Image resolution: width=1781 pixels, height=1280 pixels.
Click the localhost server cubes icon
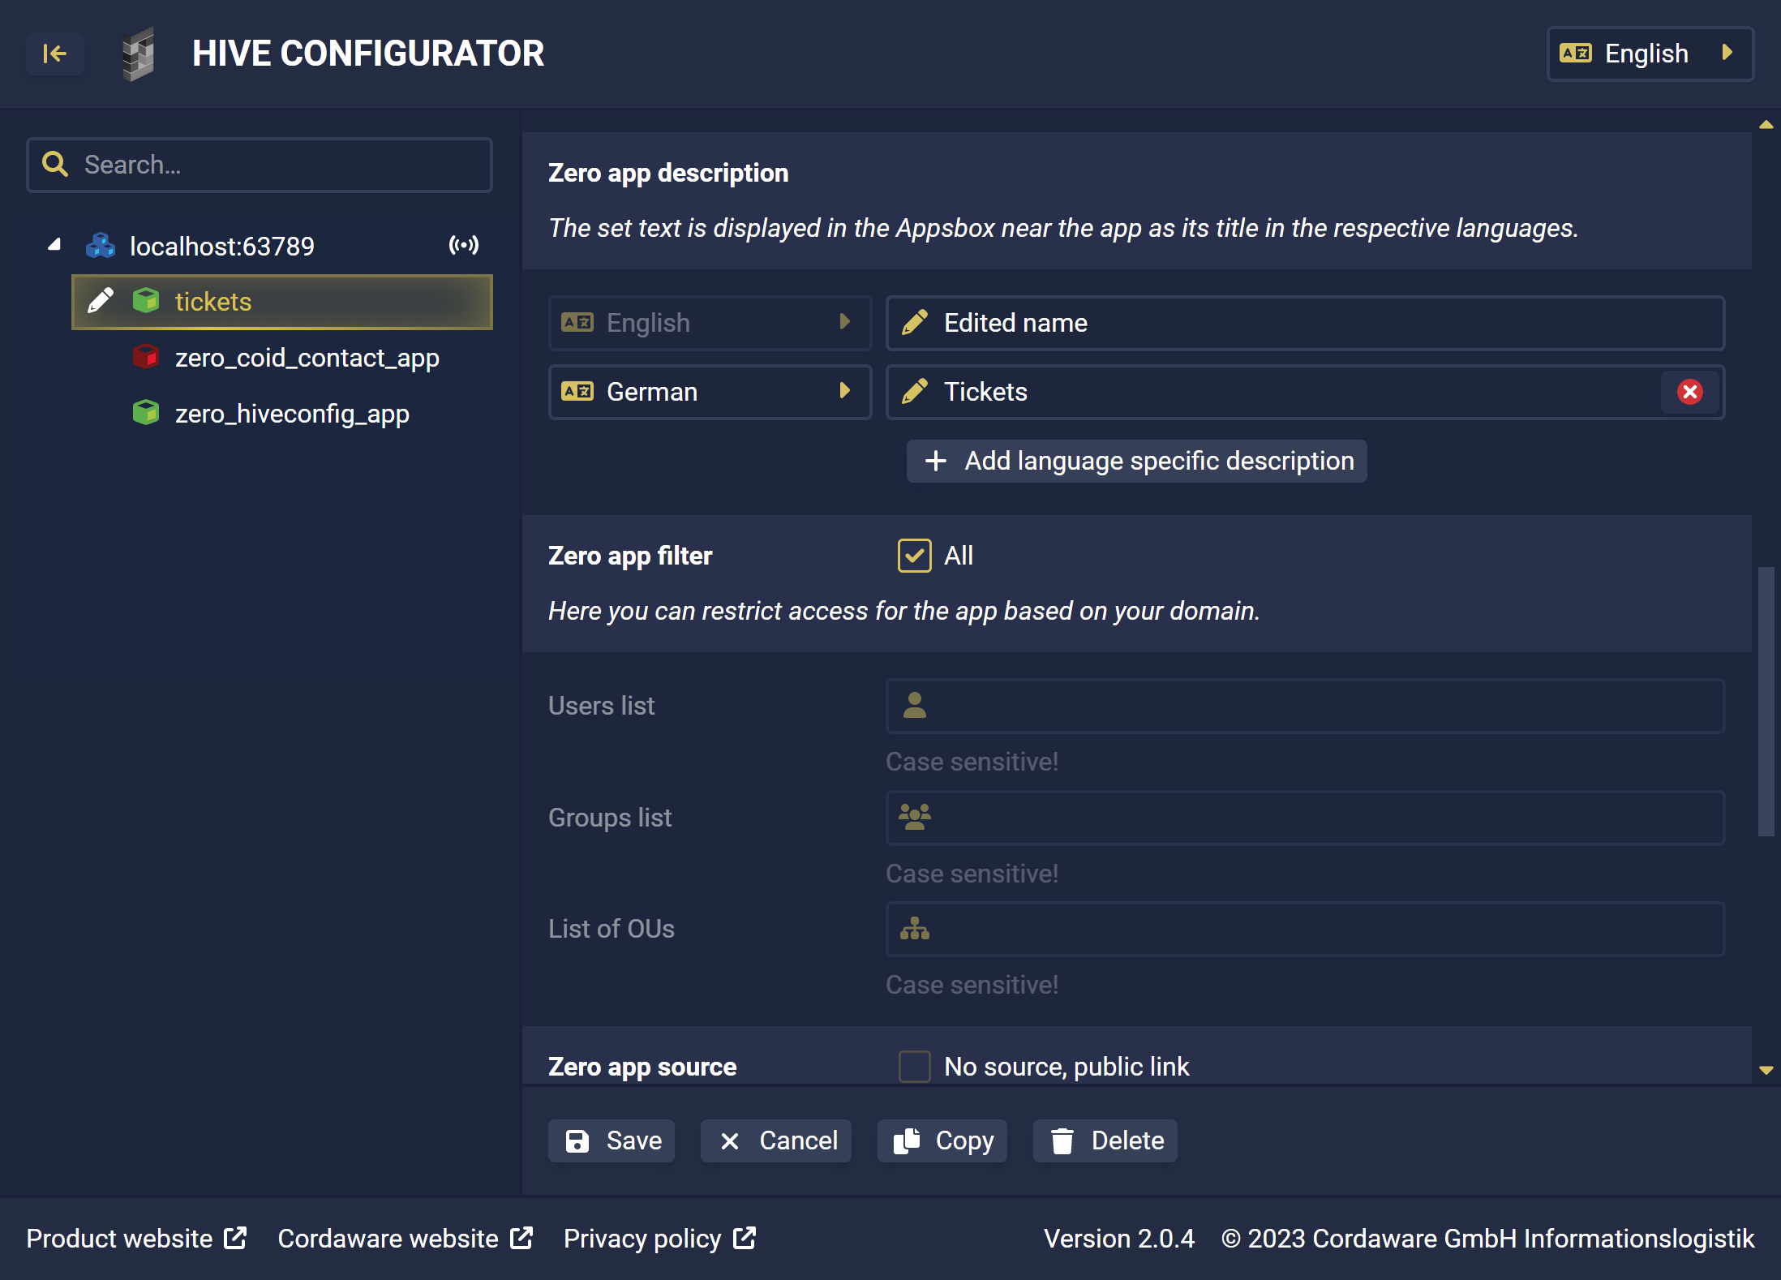coord(101,245)
